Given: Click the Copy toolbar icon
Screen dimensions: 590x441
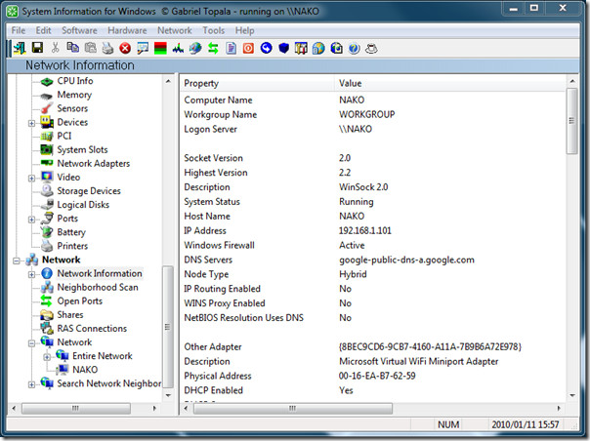Looking at the screenshot, I should [72, 48].
